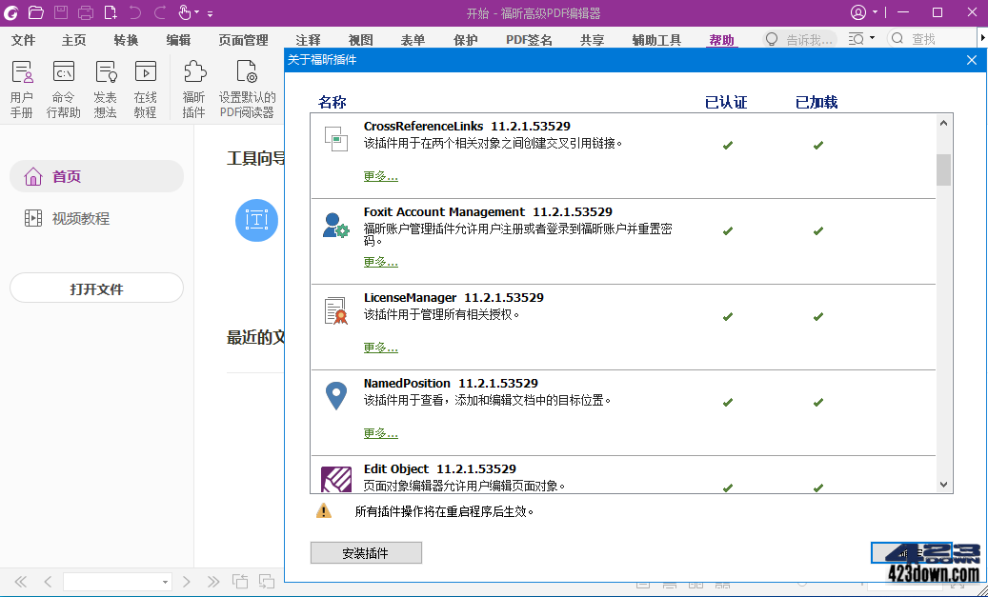Click the new document icon in title bar
This screenshot has height=597, width=988.
pos(111,12)
